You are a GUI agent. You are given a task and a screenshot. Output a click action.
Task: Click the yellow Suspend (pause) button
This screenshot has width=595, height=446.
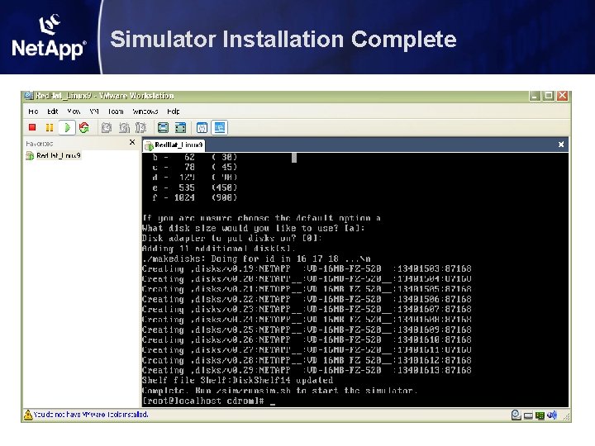[50, 127]
